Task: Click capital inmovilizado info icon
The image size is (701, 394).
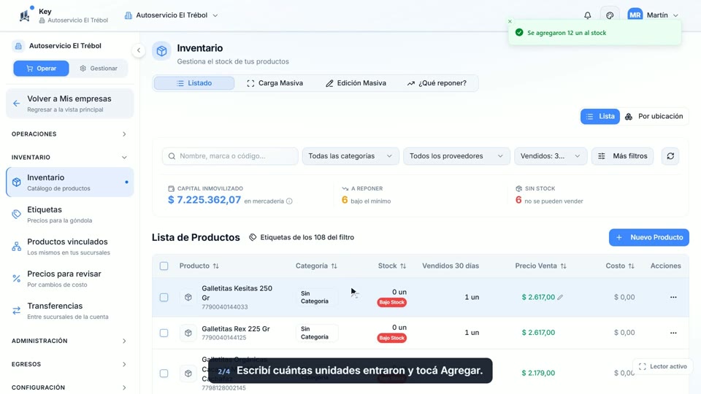Action: [289, 201]
